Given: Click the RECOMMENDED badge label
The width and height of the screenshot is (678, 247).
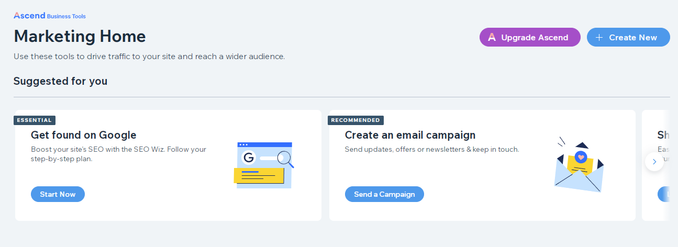Looking at the screenshot, I should [356, 120].
